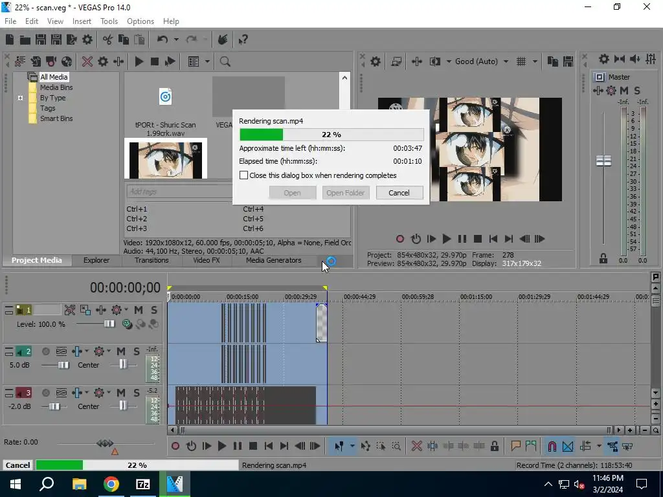Switch to the Transitions tab
This screenshot has height=497, width=663.
[152, 260]
